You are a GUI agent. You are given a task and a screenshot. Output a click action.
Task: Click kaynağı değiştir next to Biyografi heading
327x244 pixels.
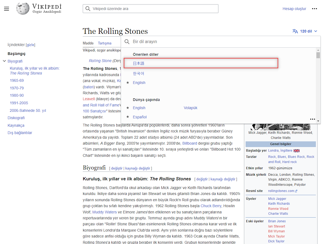pyautogui.click(x=137, y=168)
